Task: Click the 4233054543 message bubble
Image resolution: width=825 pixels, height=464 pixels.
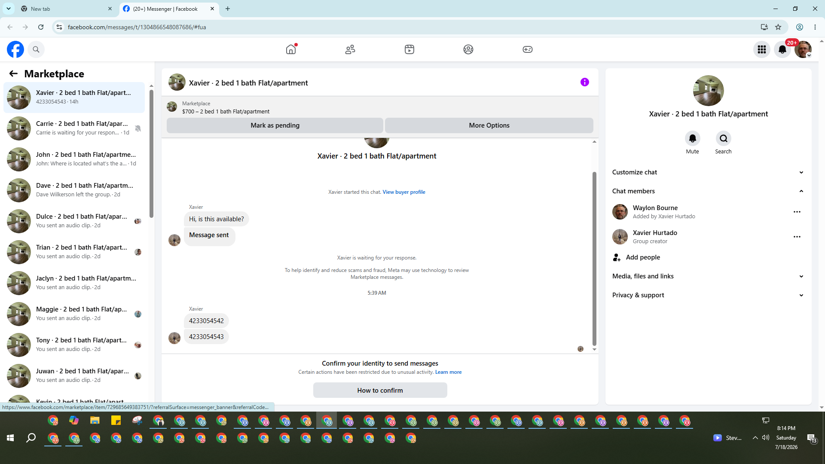Action: coord(206,337)
